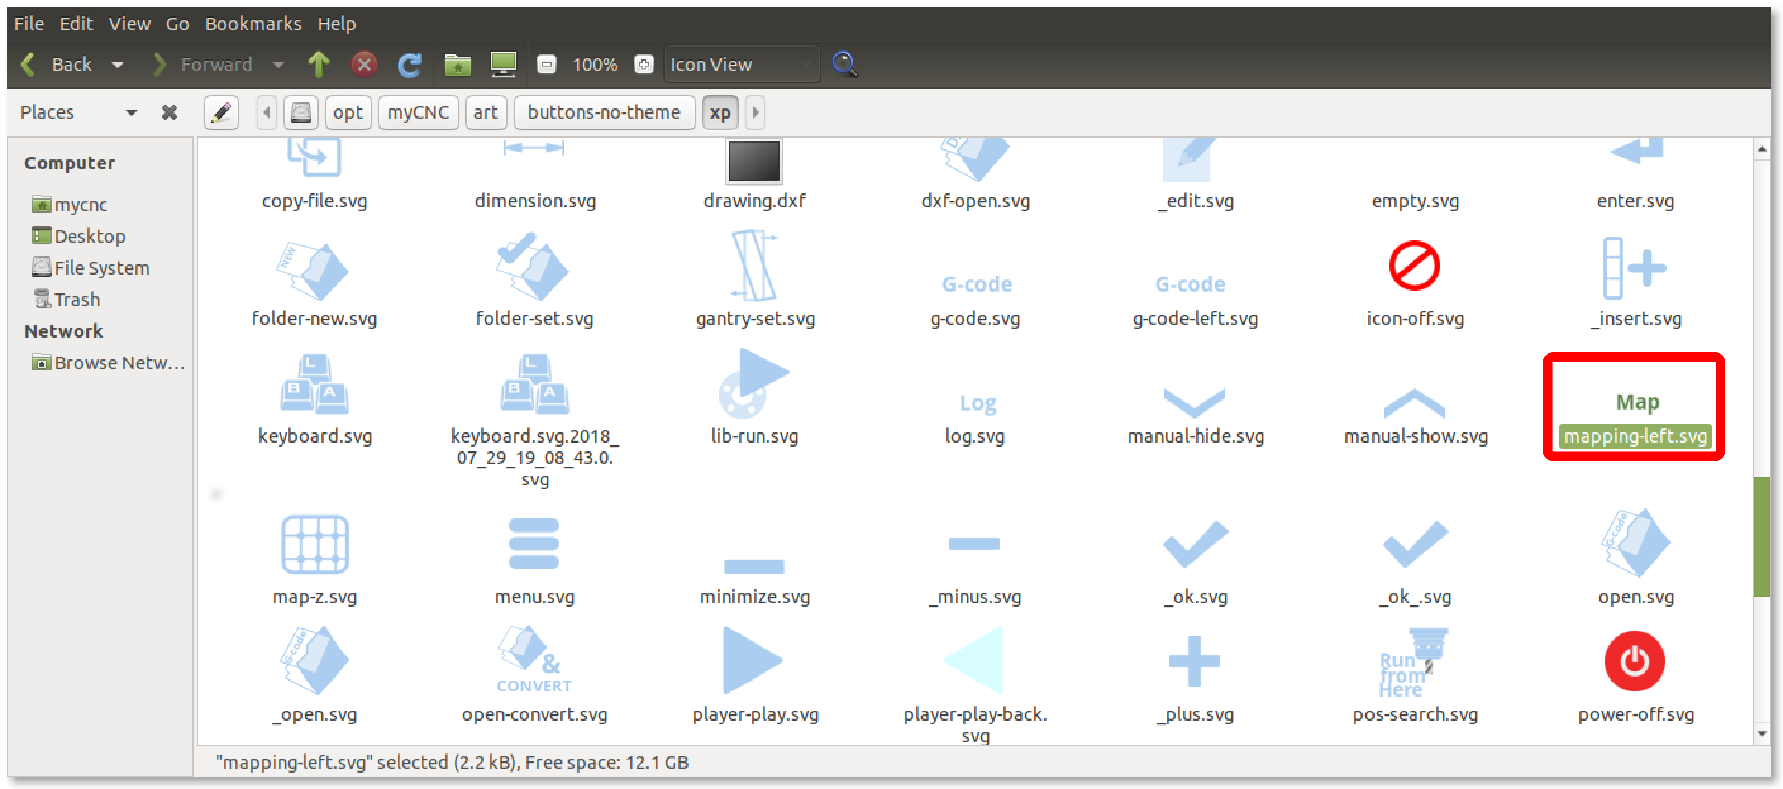Screen dimensions: 1783x789
Task: Open File System in sidebar
Action: (101, 267)
